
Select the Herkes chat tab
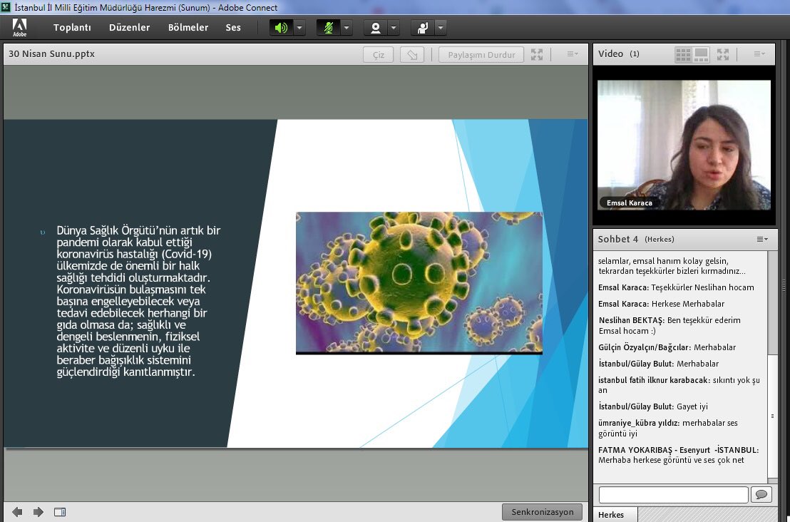tap(611, 515)
